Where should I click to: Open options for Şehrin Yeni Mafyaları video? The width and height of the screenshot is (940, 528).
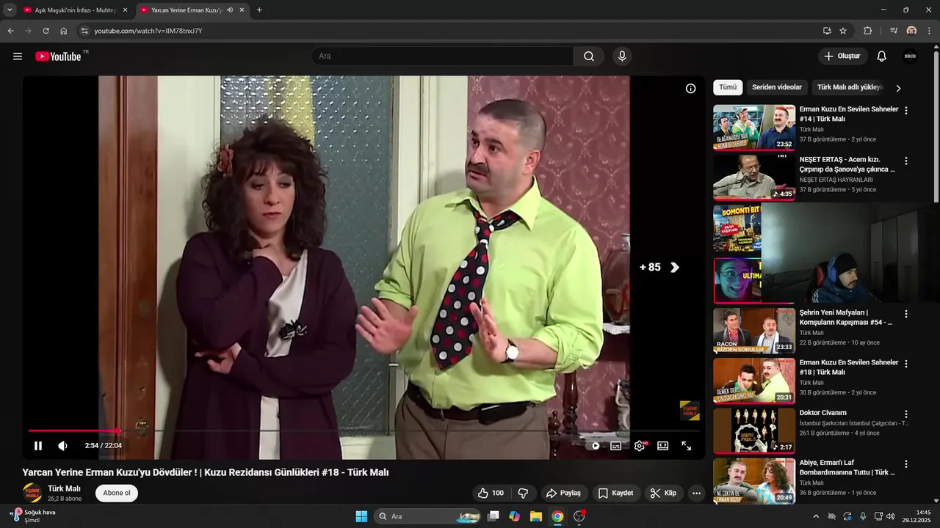tap(905, 314)
